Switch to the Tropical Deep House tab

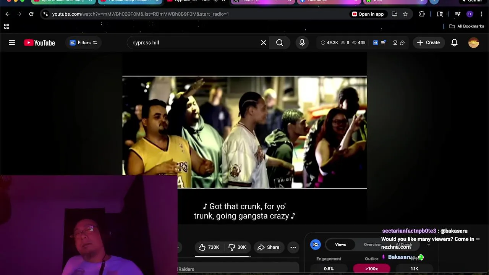click(129, 1)
